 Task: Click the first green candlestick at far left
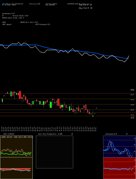pyautogui.click(x=2, y=100)
